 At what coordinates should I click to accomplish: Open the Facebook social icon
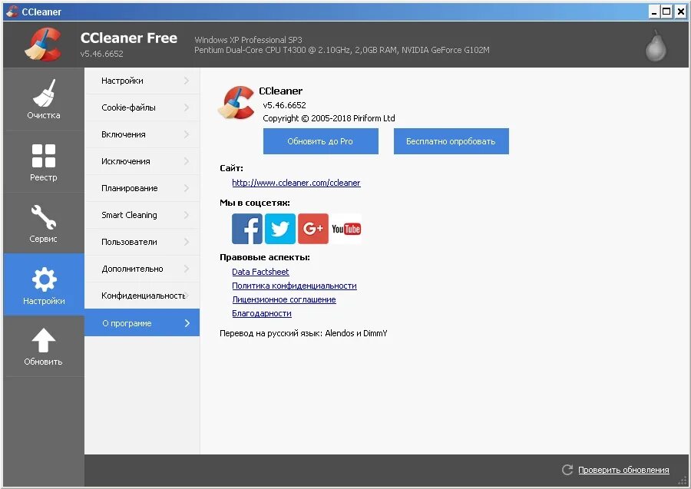246,229
